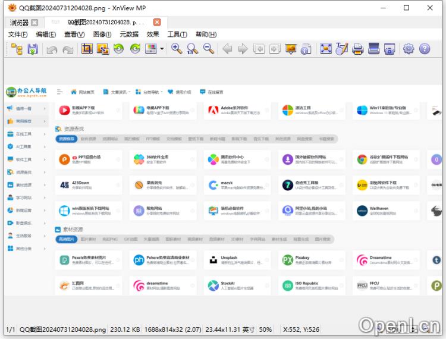Viewport: 446px width, 339px height.
Task: Click the Rotate left green icon
Action: [x=119, y=49]
